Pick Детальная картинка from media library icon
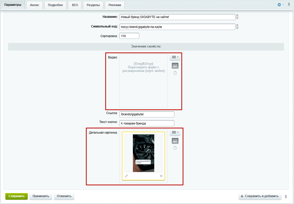 (175, 141)
